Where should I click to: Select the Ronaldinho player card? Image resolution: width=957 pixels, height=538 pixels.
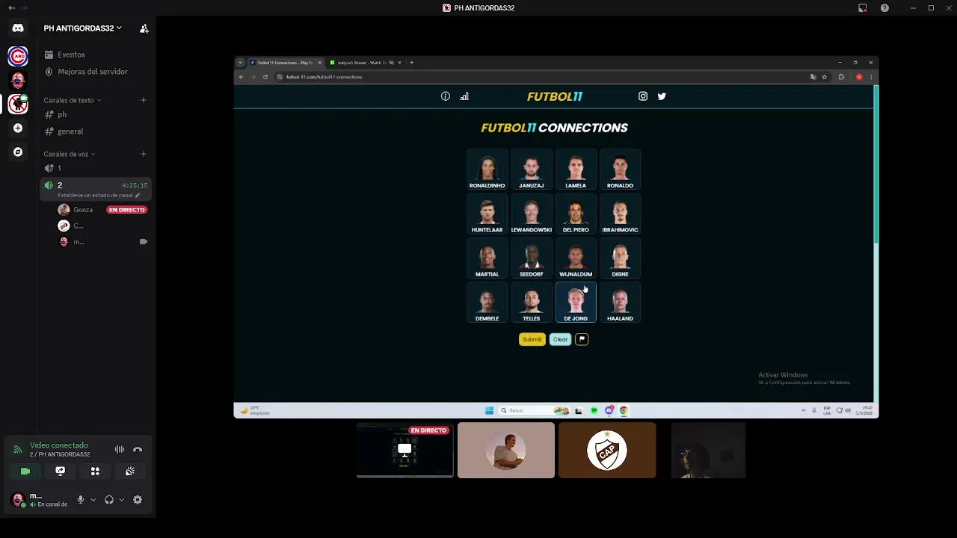click(487, 170)
